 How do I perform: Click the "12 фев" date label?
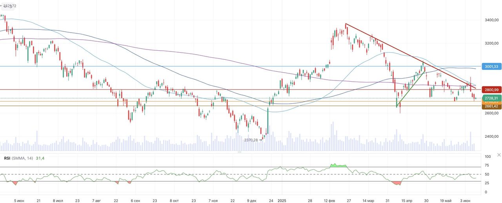pyautogui.click(x=329, y=201)
